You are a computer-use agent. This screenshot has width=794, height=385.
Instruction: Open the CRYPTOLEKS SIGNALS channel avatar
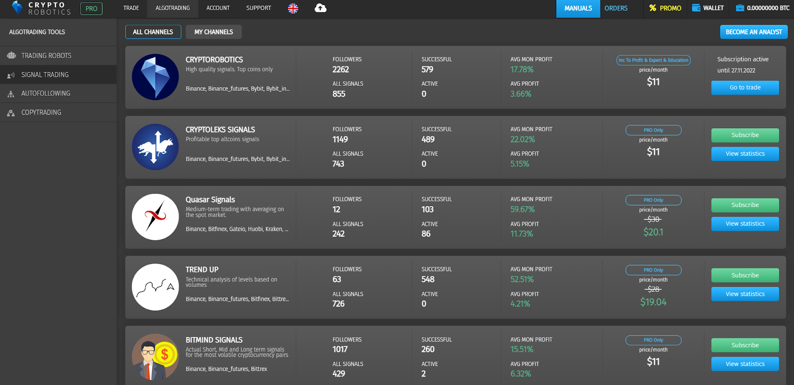tap(155, 147)
